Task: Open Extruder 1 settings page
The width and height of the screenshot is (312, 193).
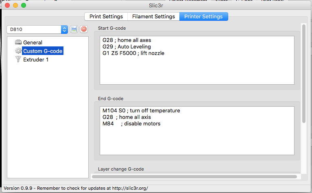Action: [x=36, y=59]
